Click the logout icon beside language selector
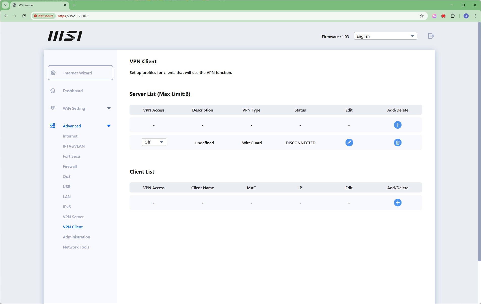Image resolution: width=481 pixels, height=304 pixels. click(431, 36)
